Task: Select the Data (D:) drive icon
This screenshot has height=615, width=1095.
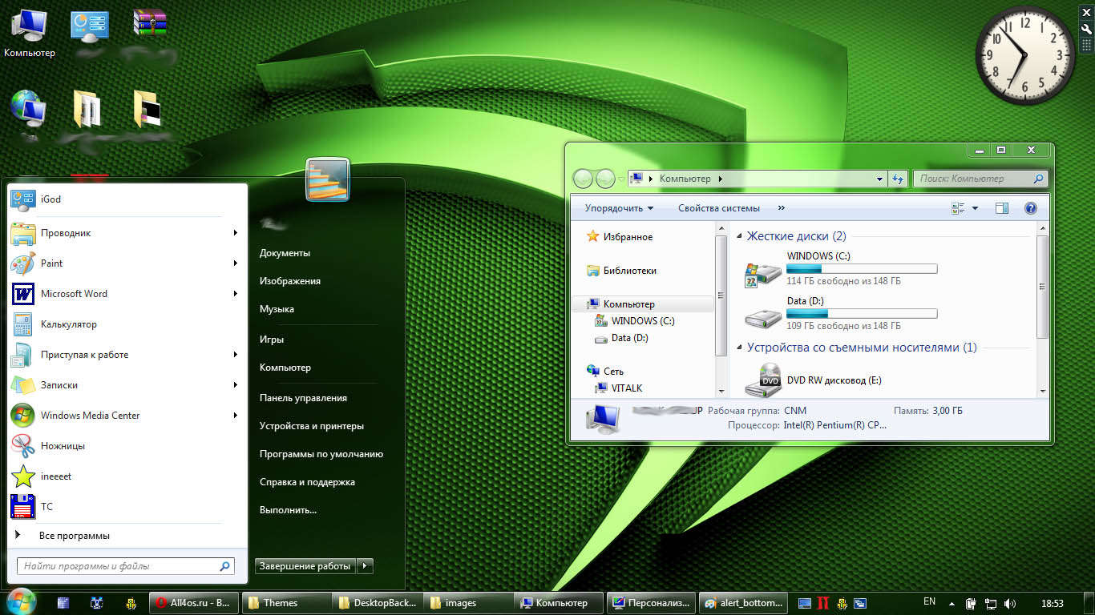Action: [x=762, y=317]
